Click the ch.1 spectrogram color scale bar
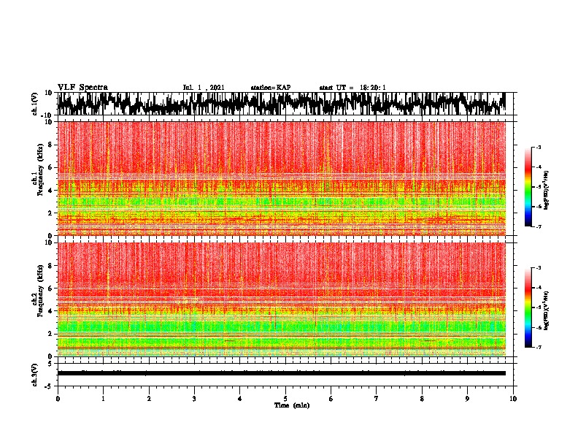578x447 pixels. 528,187
